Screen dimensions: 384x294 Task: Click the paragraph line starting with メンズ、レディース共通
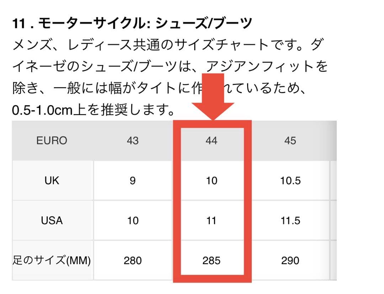click(x=167, y=45)
